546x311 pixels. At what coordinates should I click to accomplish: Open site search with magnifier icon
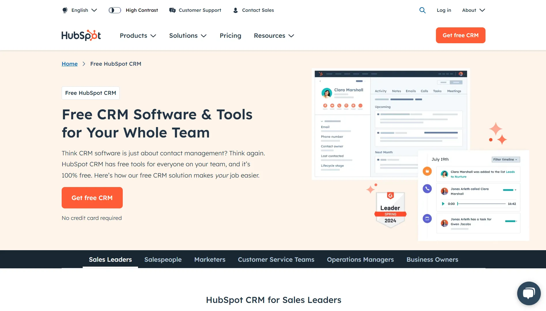pyautogui.click(x=422, y=10)
